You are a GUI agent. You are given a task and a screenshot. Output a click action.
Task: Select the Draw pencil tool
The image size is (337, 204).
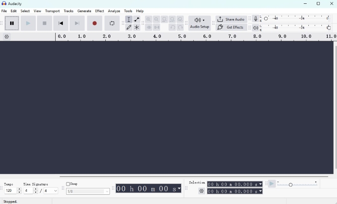coord(129,27)
